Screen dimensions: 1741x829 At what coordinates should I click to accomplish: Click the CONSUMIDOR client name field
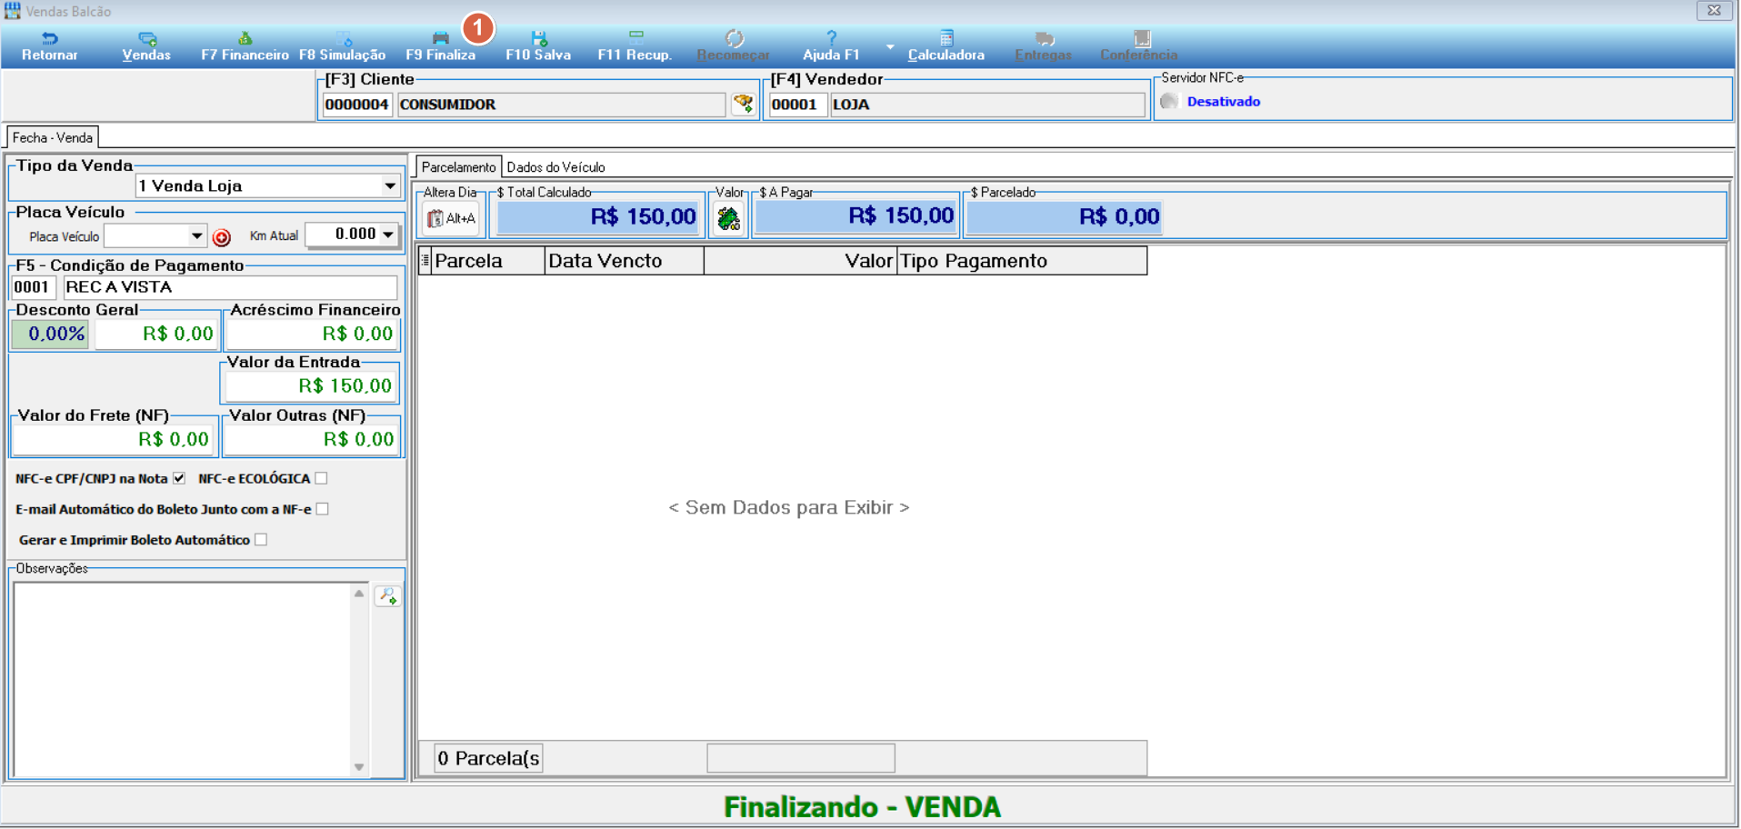coord(561,105)
